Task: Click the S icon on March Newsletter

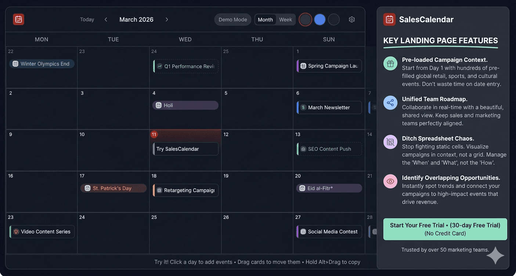Action: 303,108
